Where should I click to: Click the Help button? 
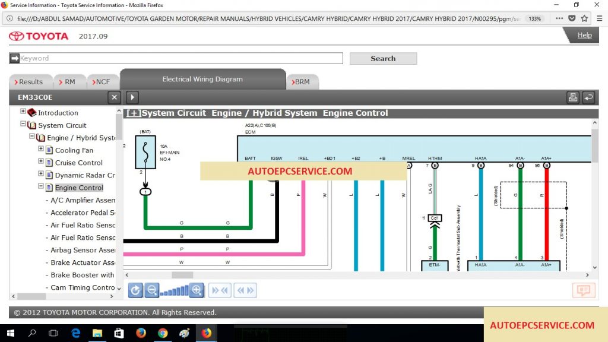tap(585, 35)
